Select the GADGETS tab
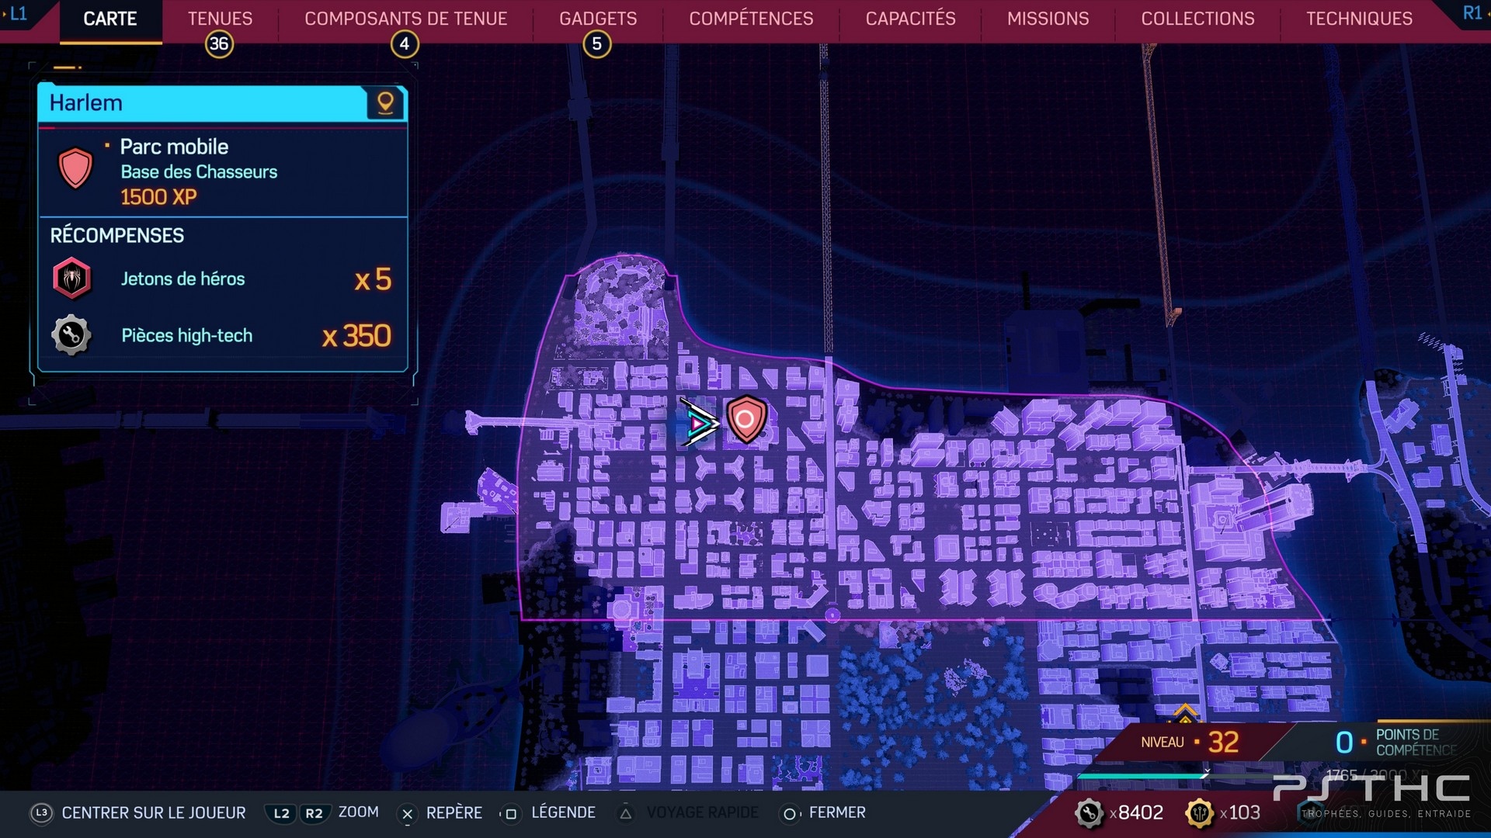1491x838 pixels. [598, 19]
